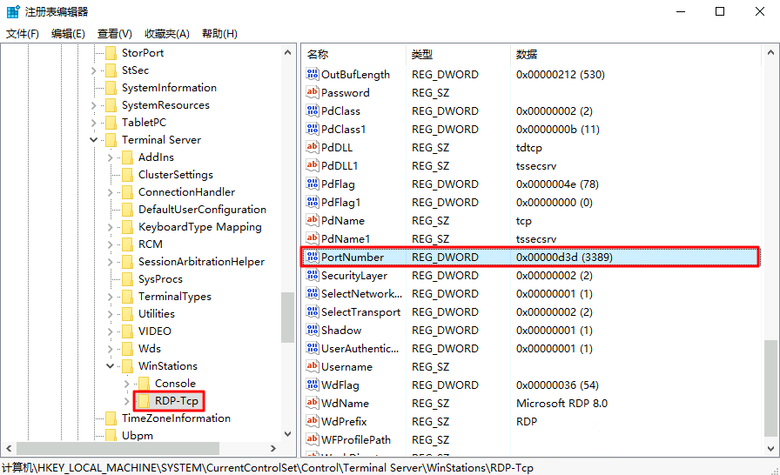Click the 名称 column header

pos(318,54)
